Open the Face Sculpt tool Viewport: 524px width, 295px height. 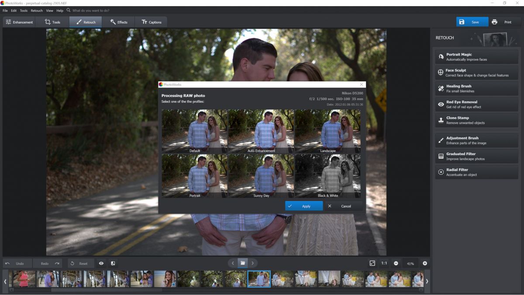(476, 72)
